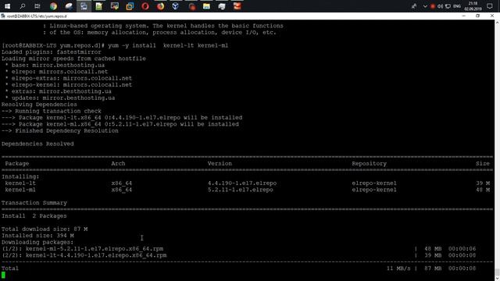Open the white oval app next to Chrome
This screenshot has height=281, width=500.
[x=69, y=6]
